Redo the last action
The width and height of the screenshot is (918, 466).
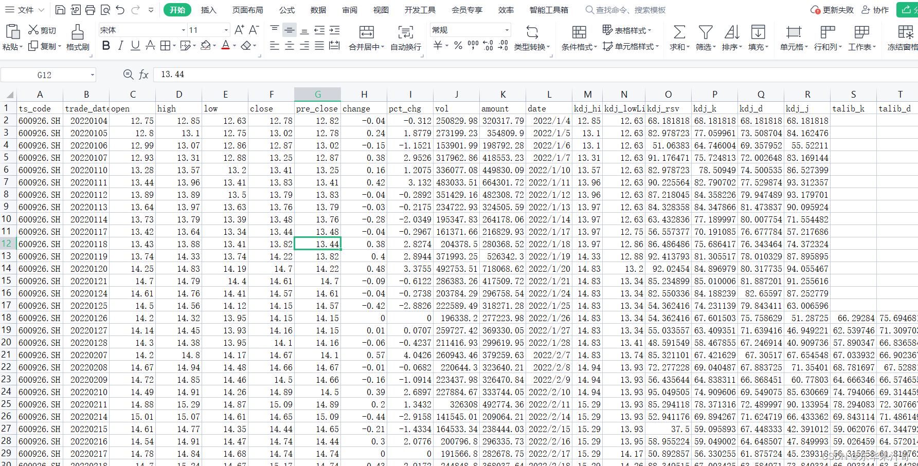point(135,10)
